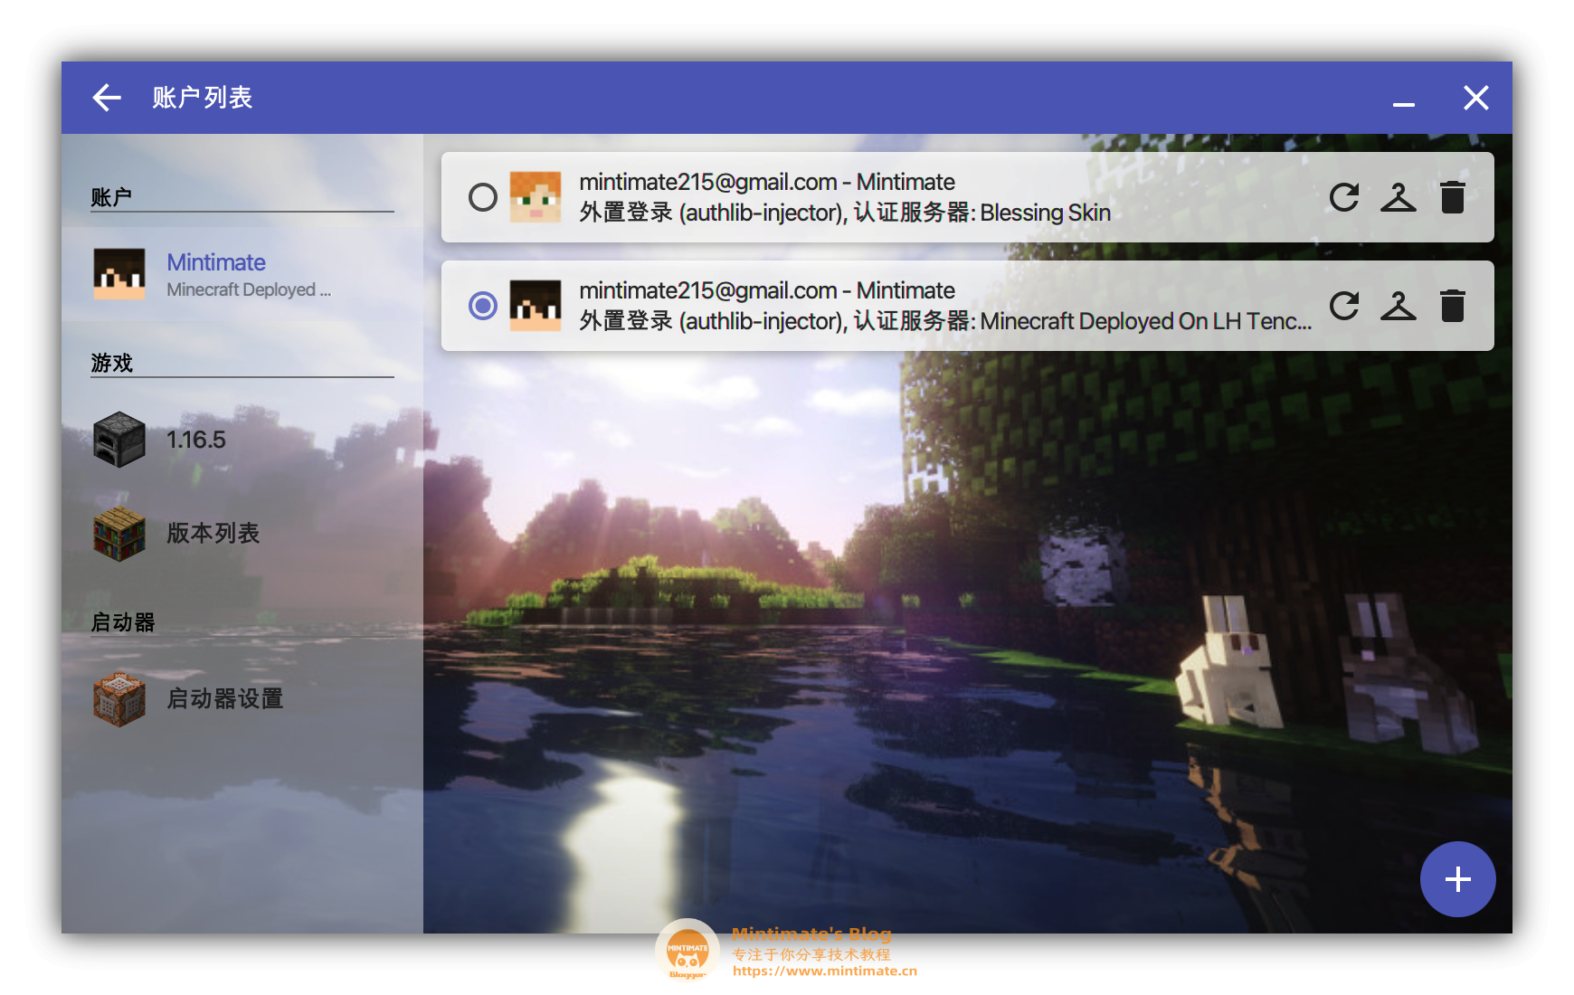1574x995 pixels.
Task: Delete the Minecraft Deployed On LH account
Action: [1453, 306]
